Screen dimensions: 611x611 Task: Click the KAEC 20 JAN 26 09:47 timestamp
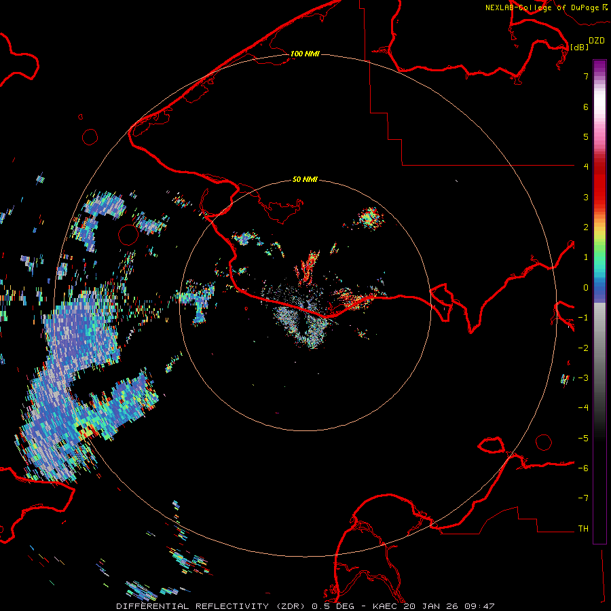coord(434,606)
